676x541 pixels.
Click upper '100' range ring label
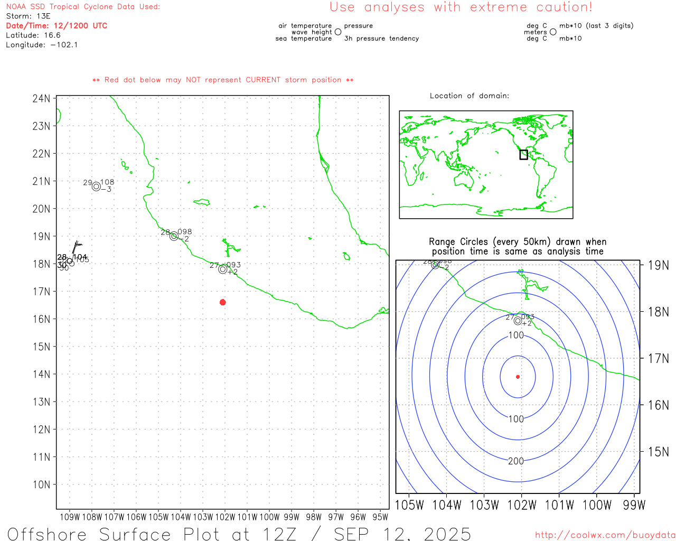click(x=516, y=335)
